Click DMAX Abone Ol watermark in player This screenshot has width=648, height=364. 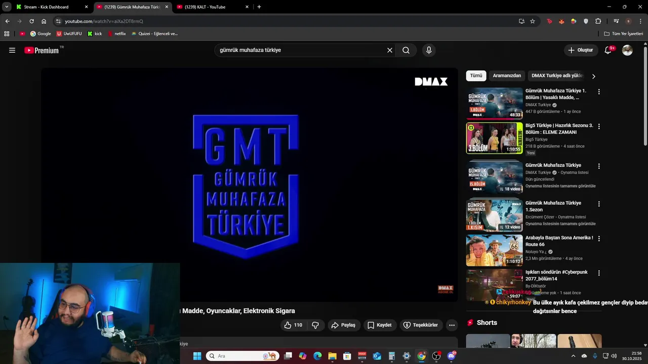pos(445,289)
